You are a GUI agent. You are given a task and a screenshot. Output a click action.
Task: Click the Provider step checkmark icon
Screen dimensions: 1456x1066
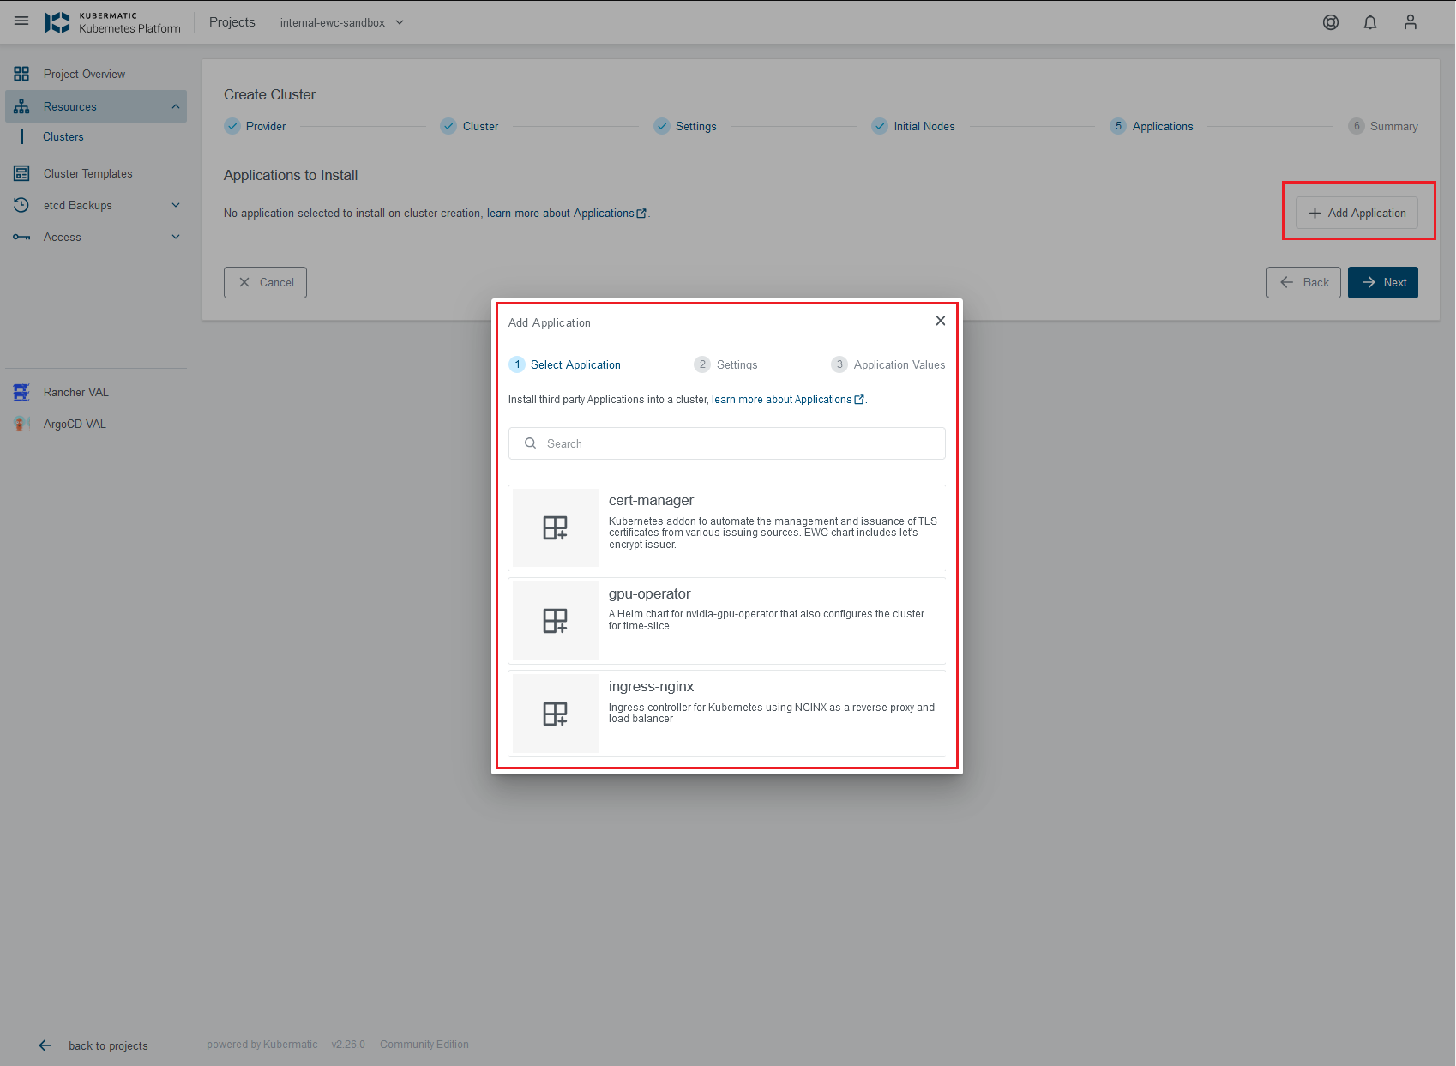click(232, 126)
